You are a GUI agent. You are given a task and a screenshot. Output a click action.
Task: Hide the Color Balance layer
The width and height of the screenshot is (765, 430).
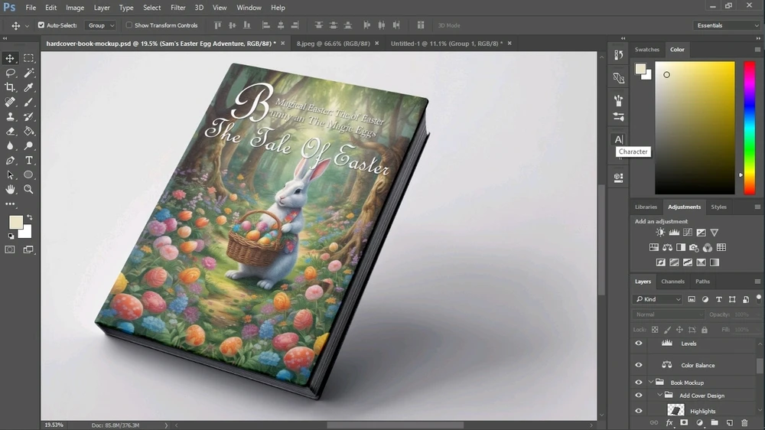639,365
